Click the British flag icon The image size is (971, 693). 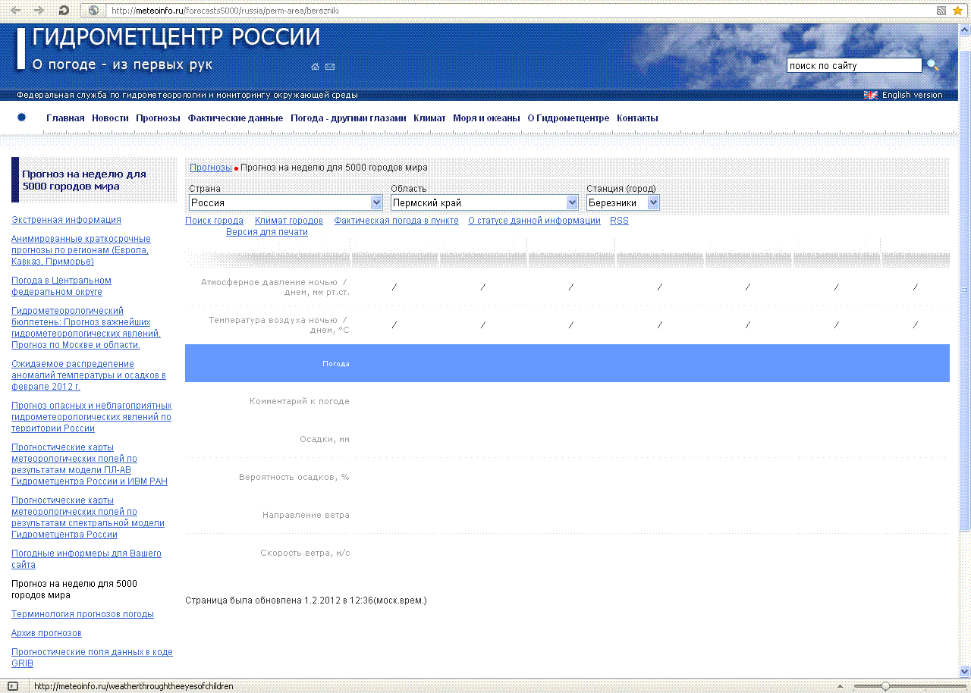tap(870, 95)
